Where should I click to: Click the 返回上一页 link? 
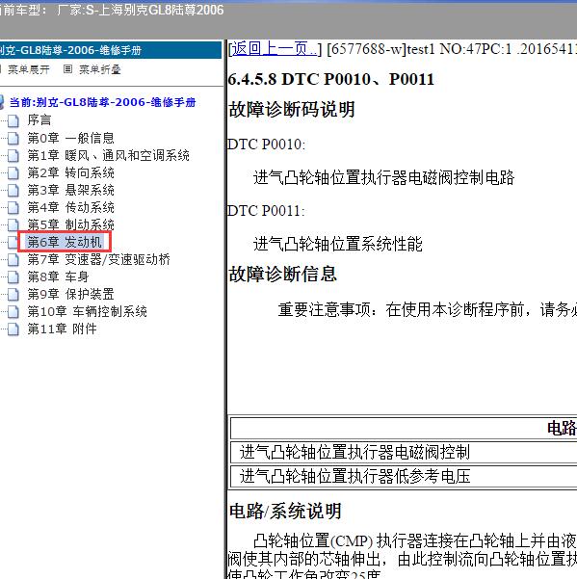275,49
